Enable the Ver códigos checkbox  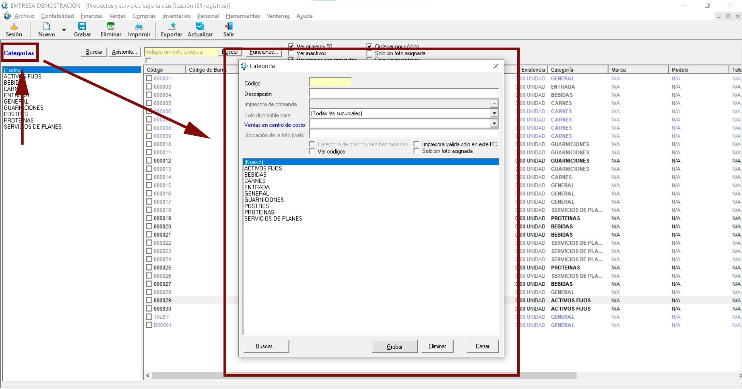[312, 152]
